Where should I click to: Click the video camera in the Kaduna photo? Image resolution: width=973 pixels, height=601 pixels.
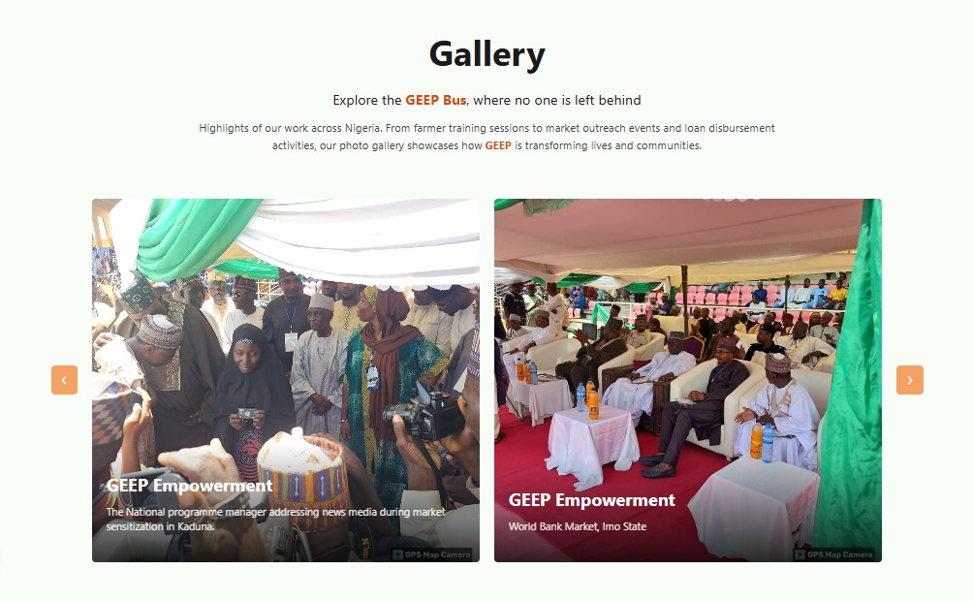click(424, 412)
